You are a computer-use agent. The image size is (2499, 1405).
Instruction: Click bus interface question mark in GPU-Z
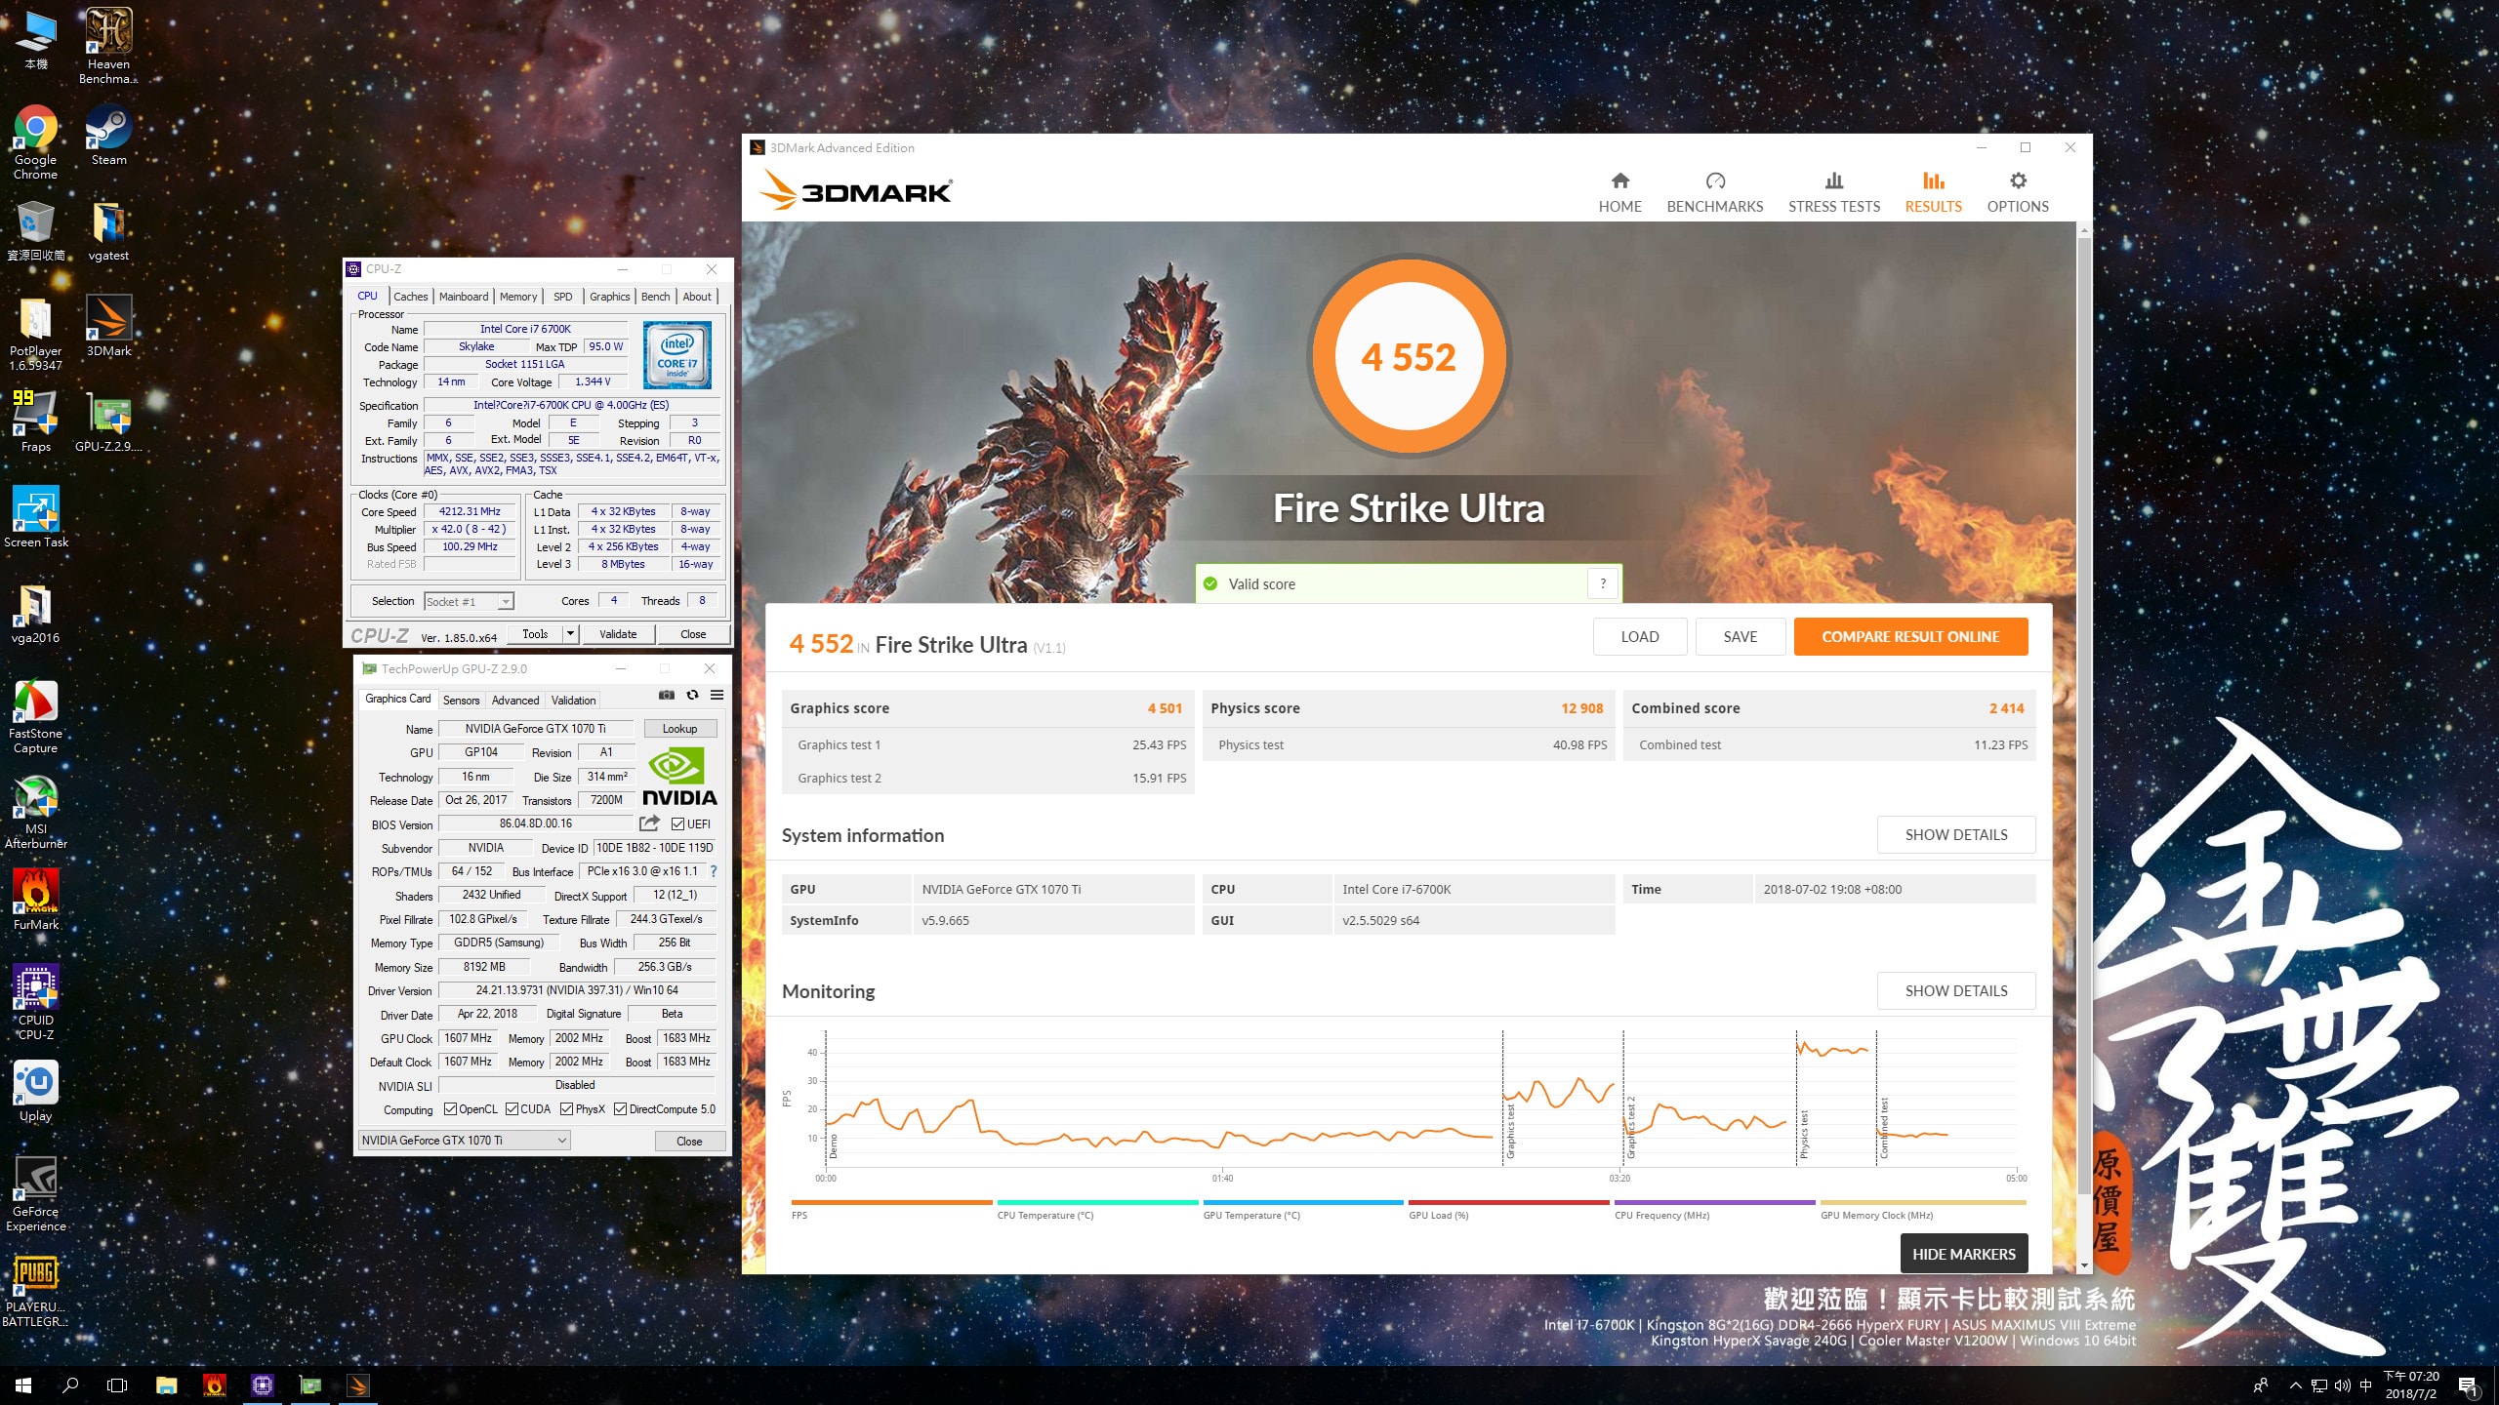pos(714,871)
